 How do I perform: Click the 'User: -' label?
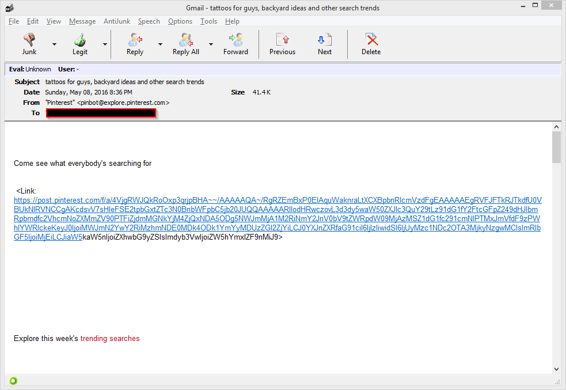coord(69,69)
